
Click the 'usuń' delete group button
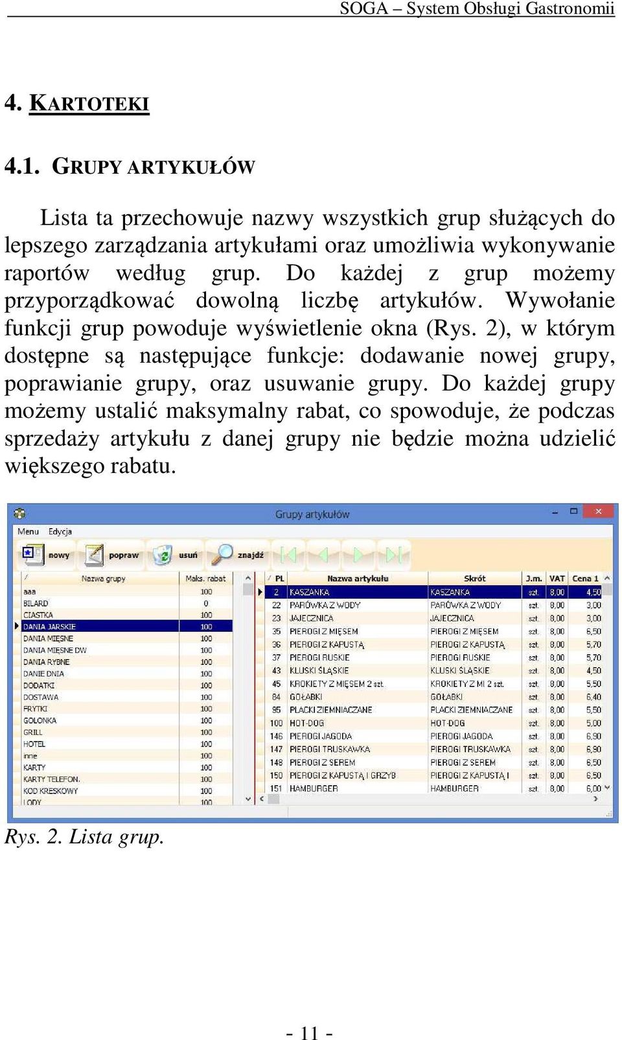(175, 555)
